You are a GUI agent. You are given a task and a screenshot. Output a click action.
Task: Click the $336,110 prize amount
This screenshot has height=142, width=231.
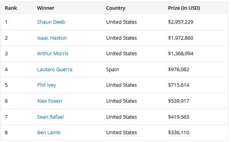[x=179, y=132]
